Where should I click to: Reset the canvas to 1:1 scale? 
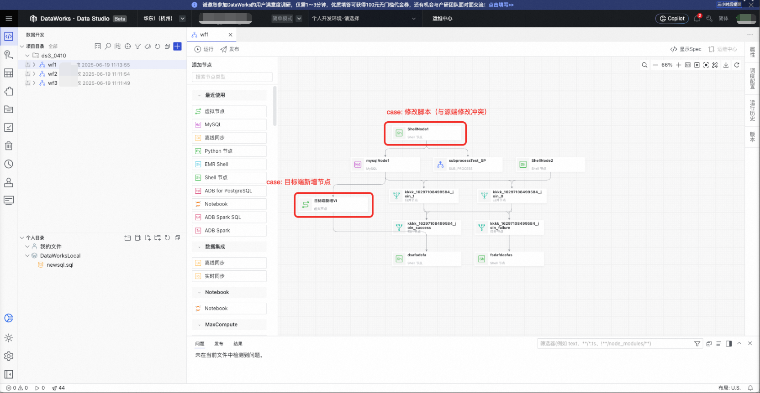coord(688,65)
